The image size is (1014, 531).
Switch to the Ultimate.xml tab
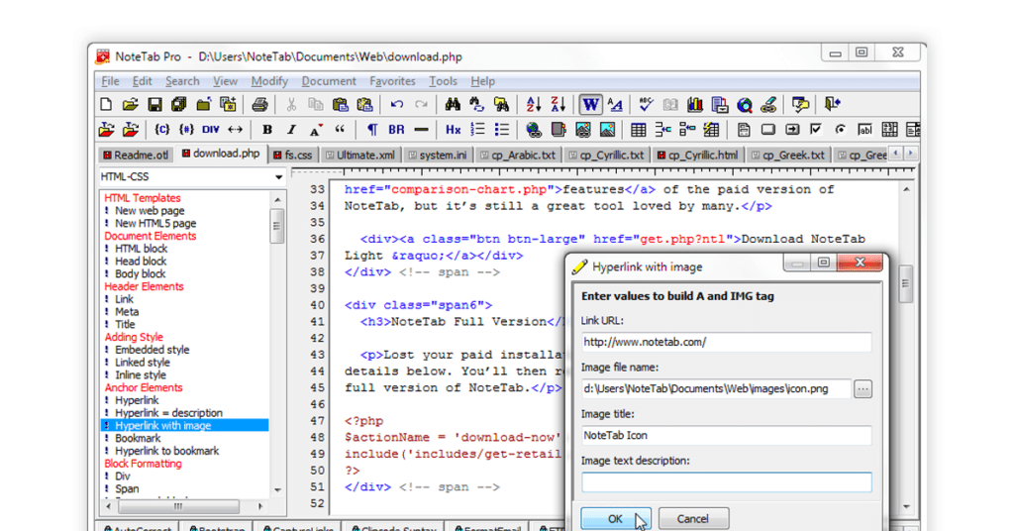coord(360,156)
